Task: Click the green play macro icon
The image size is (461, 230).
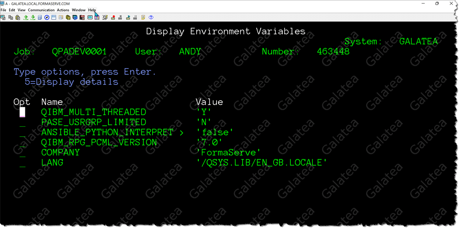Action: coord(128,18)
